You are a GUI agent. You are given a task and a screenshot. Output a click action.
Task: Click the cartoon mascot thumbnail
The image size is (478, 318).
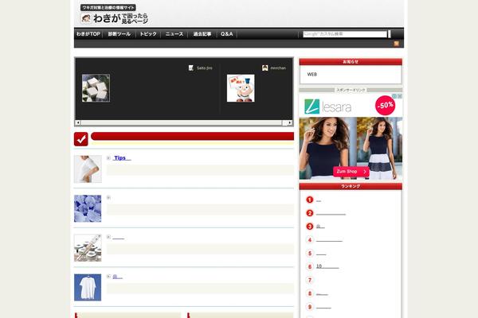tap(241, 88)
